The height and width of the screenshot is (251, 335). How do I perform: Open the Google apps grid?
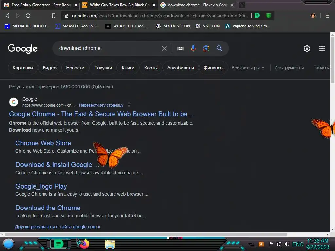[x=322, y=49]
